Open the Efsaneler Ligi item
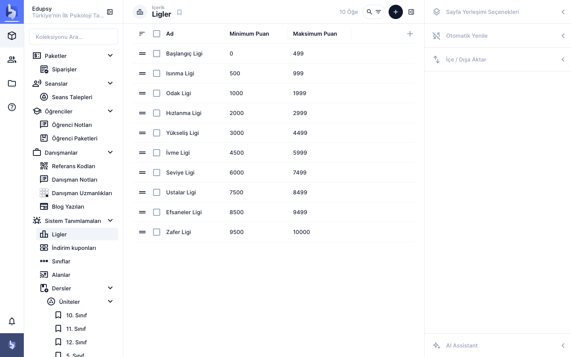Screen dimensions: 571x357 coord(184,212)
